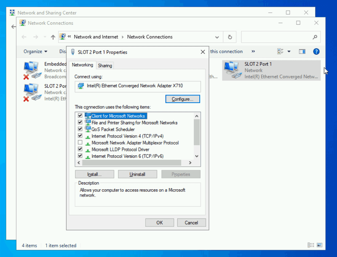
Task: Click the OK button
Action: [x=159, y=223]
